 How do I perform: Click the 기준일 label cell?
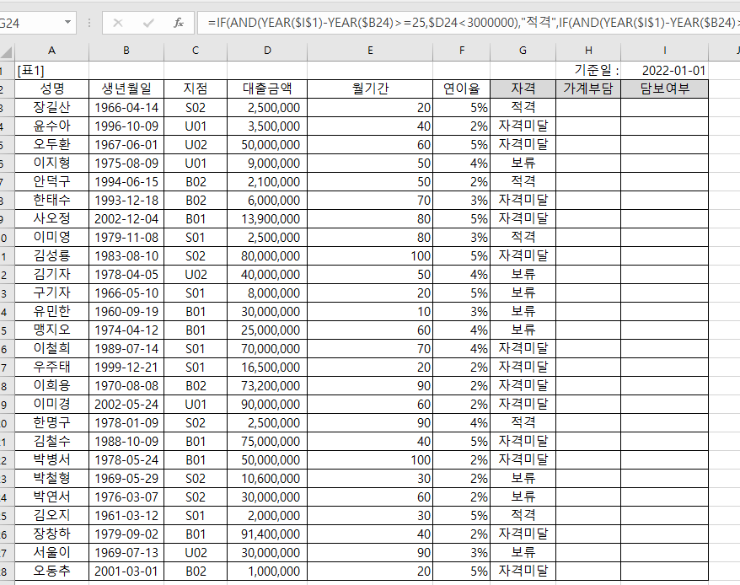[x=587, y=71]
